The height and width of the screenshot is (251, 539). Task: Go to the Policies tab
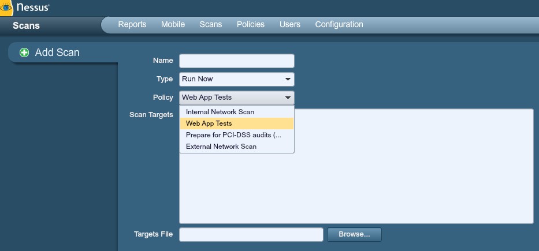point(251,25)
